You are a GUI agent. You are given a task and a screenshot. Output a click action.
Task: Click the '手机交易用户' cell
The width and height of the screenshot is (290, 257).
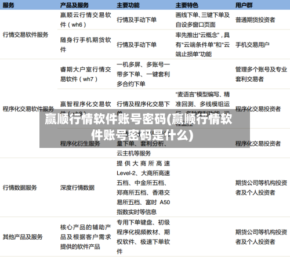point(252,45)
